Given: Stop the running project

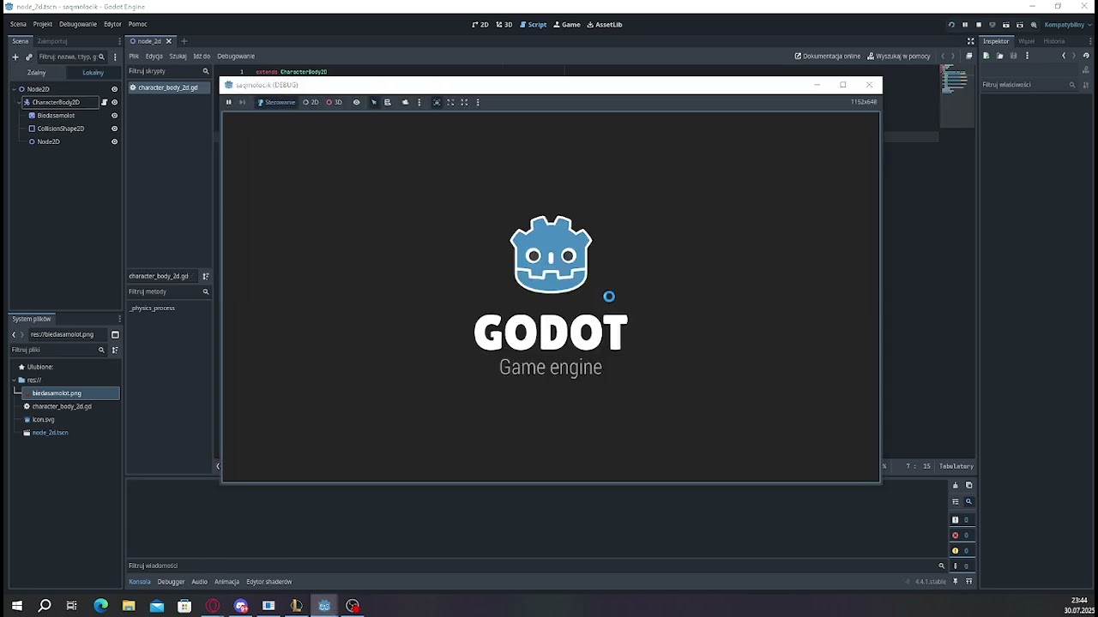Looking at the screenshot, I should pyautogui.click(x=979, y=25).
